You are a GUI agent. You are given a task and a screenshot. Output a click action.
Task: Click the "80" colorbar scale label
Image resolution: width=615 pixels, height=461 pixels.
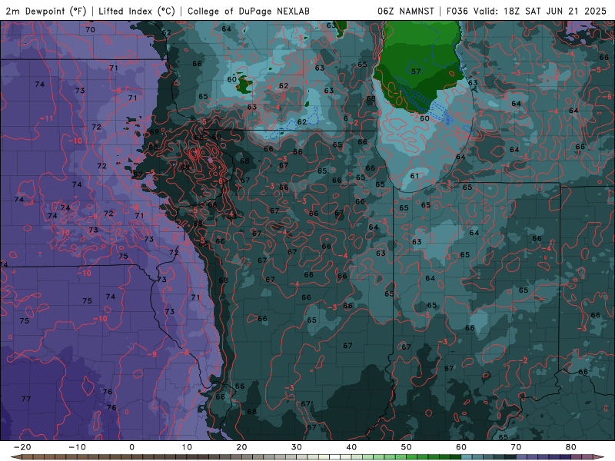tap(571, 447)
